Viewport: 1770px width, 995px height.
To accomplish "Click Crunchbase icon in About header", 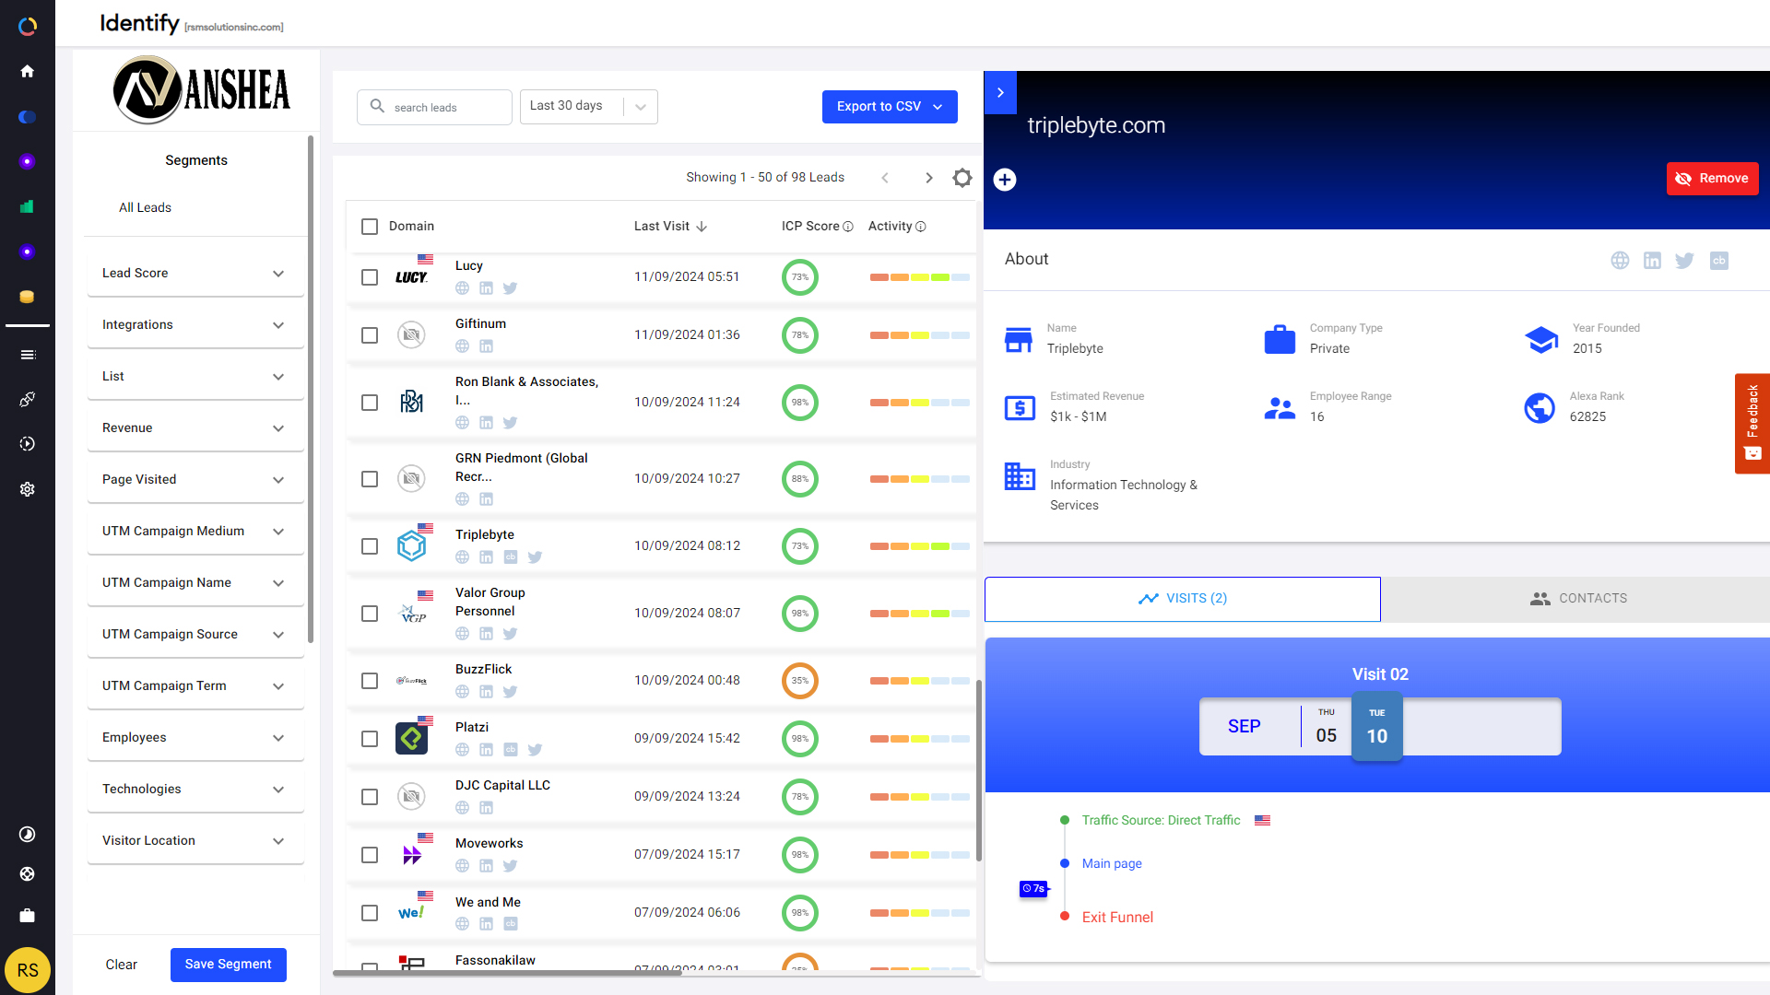I will 1718,261.
